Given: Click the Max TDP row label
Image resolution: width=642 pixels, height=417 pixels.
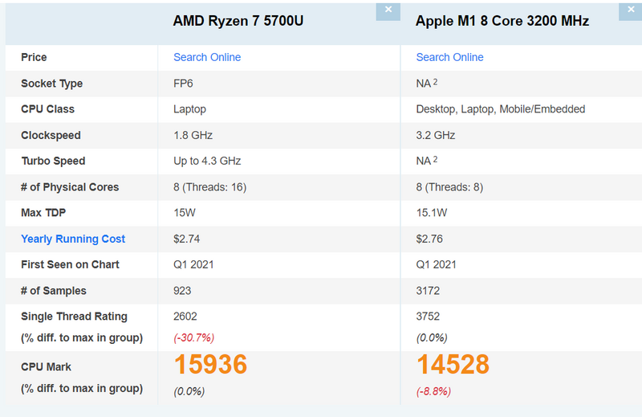Looking at the screenshot, I should point(43,213).
